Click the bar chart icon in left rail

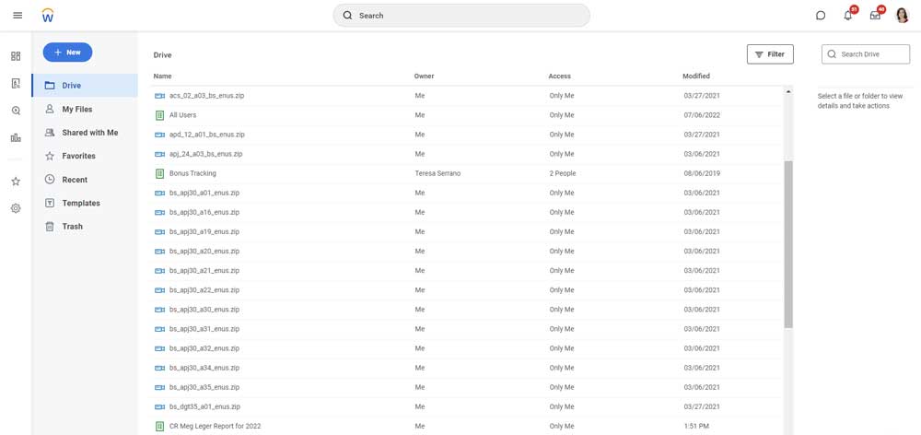(16, 137)
